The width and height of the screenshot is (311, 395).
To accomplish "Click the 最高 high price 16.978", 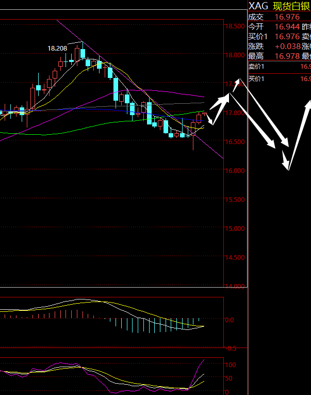I will click(287, 56).
